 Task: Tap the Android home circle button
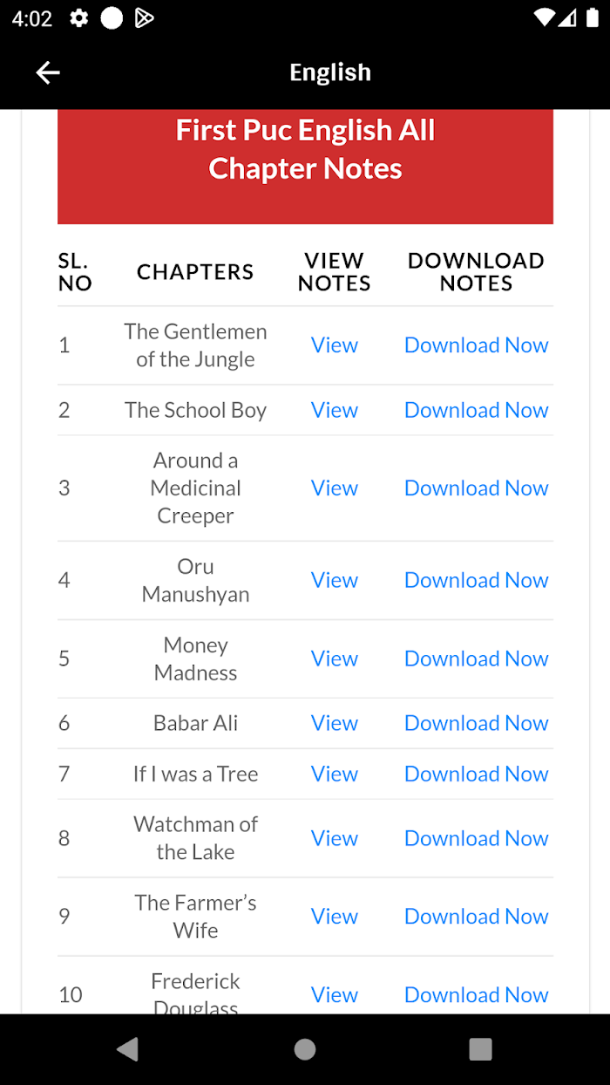(305, 1049)
